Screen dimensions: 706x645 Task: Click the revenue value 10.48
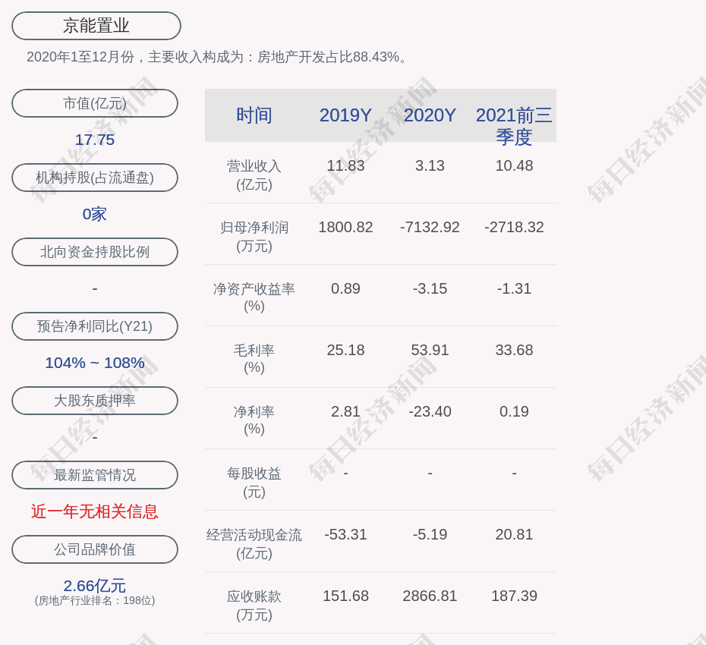pos(514,165)
